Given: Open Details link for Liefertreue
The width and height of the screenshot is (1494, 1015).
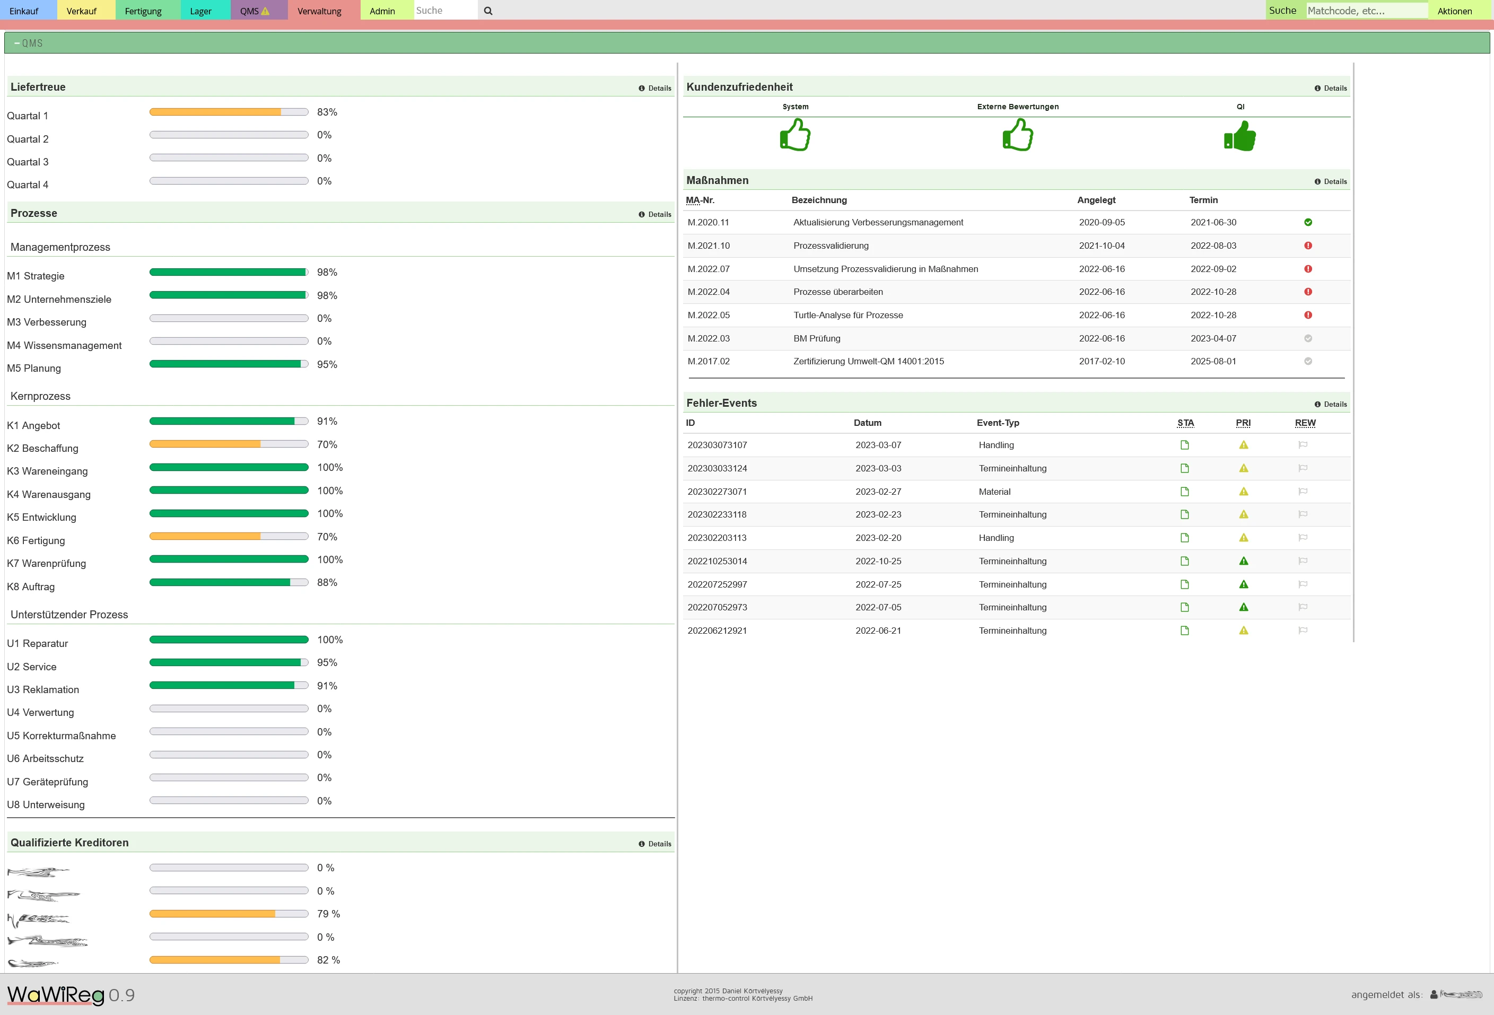Looking at the screenshot, I should point(655,88).
